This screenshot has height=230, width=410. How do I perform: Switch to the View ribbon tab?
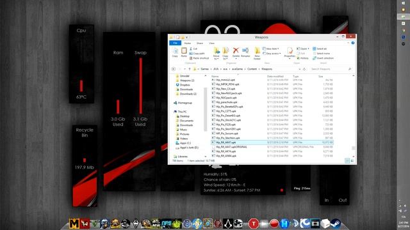(x=212, y=43)
